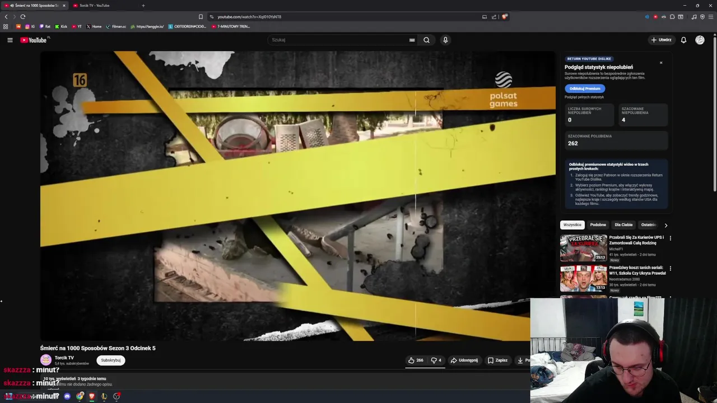Open the extensions puzzle icon
The image size is (717, 403).
672,17
